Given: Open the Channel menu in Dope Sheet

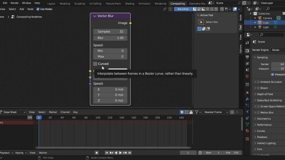Looking at the screenshot, I should click(x=65, y=112).
